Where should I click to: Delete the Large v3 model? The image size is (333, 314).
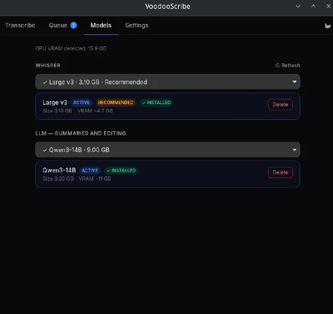[280, 104]
